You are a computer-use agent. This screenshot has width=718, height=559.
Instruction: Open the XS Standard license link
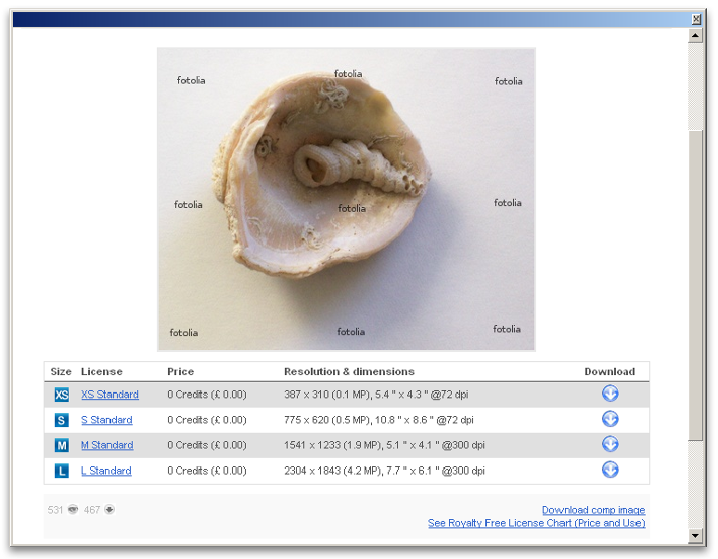point(109,395)
